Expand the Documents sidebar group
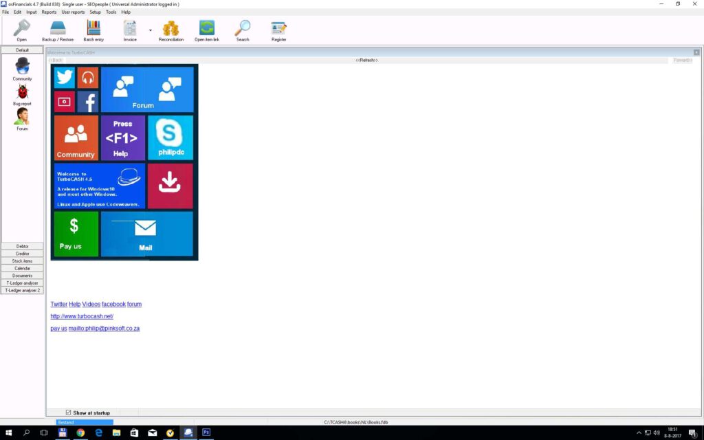Screen dimensions: 704x440 22,276
